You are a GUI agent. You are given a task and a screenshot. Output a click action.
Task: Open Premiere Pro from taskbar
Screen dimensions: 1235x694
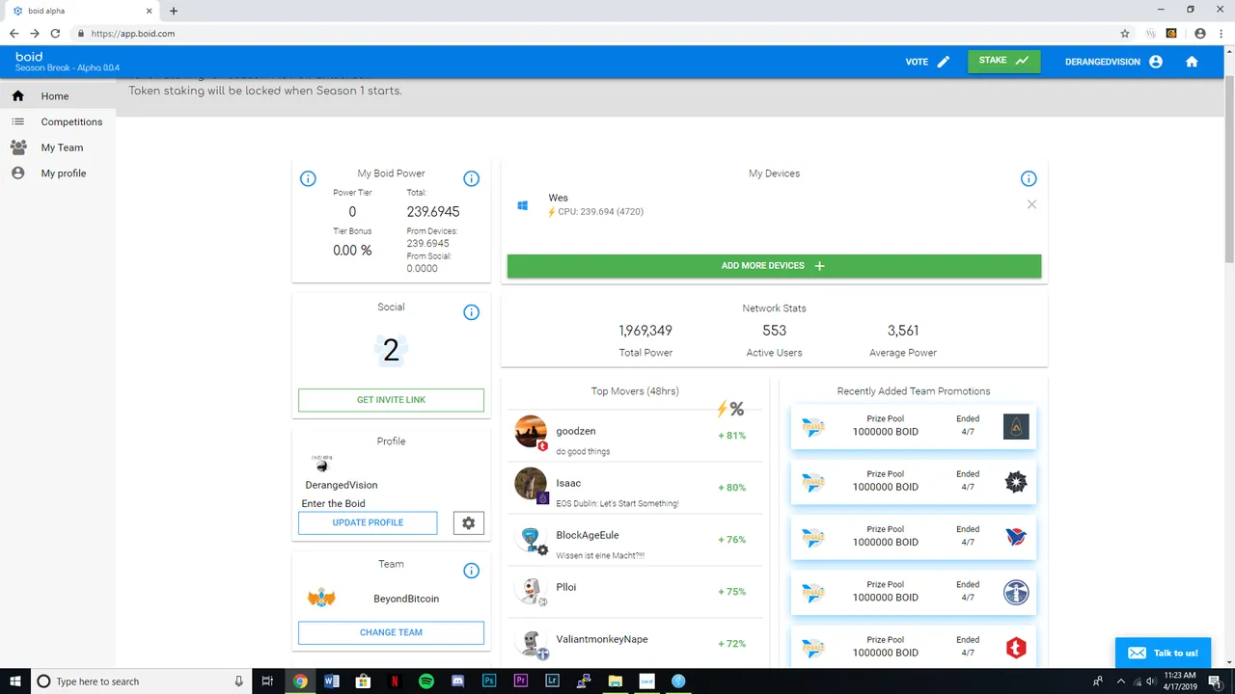click(x=521, y=681)
